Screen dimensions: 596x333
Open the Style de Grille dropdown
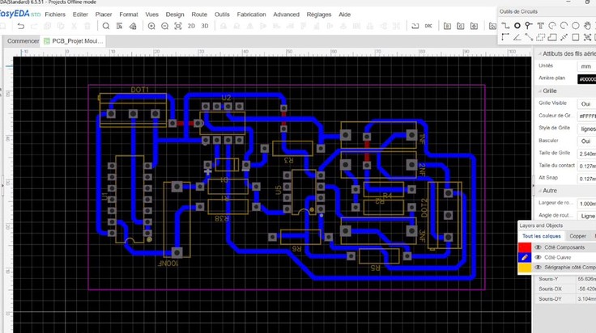tap(586, 129)
